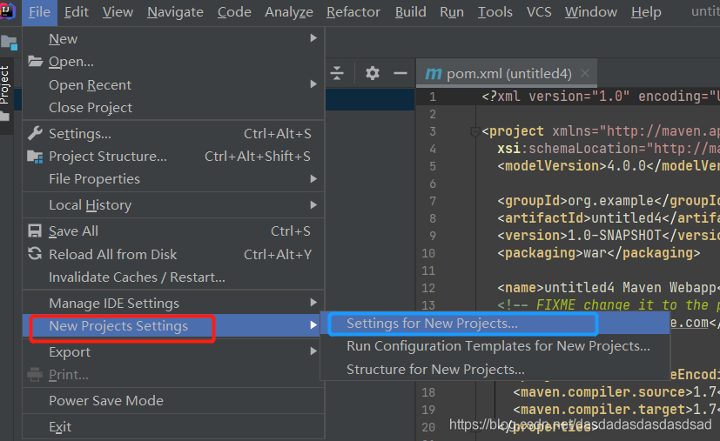Open the Project panel gear options
Image resolution: width=720 pixels, height=441 pixels.
pos(373,73)
